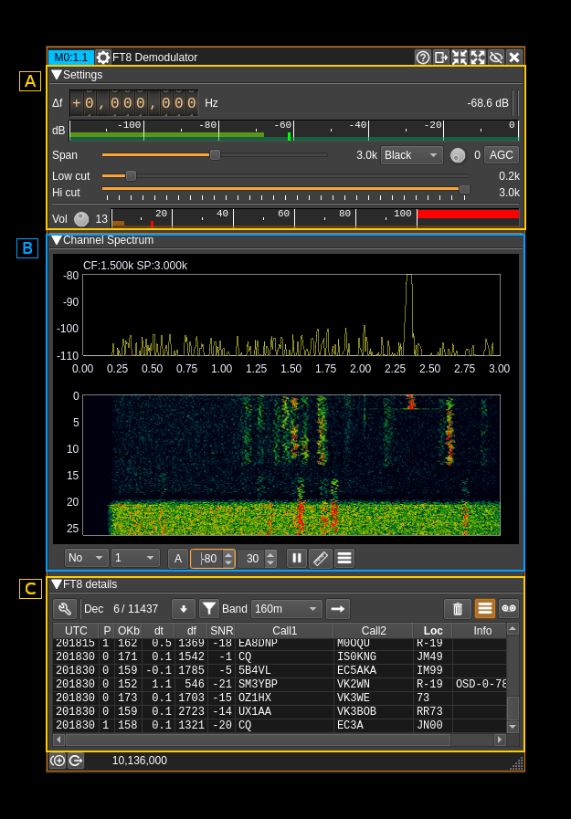Image resolution: width=571 pixels, height=819 pixels.
Task: Toggle the message filter funnel icon
Action: coord(209,608)
